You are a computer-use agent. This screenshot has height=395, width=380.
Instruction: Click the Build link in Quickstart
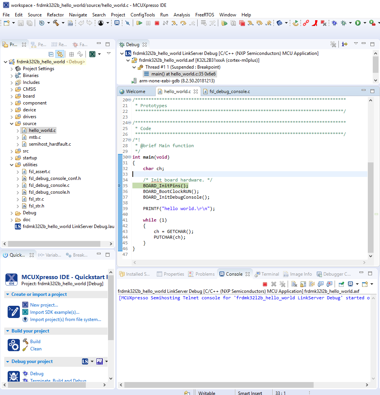coord(35,341)
